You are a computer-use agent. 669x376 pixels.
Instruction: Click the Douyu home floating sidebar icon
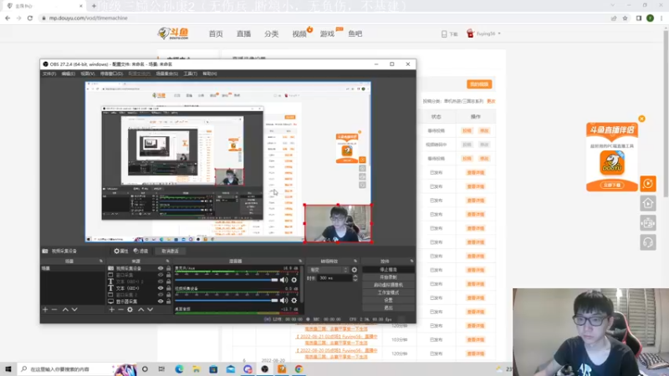[x=647, y=203]
